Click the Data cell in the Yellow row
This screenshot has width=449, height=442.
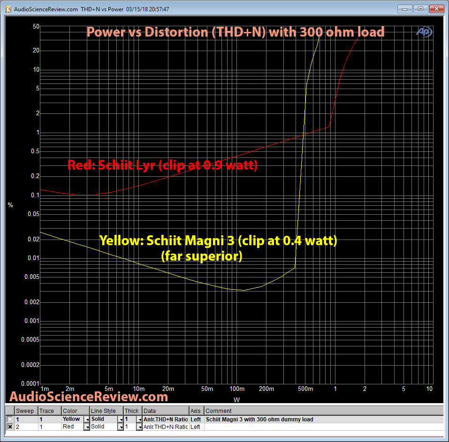coord(166,420)
